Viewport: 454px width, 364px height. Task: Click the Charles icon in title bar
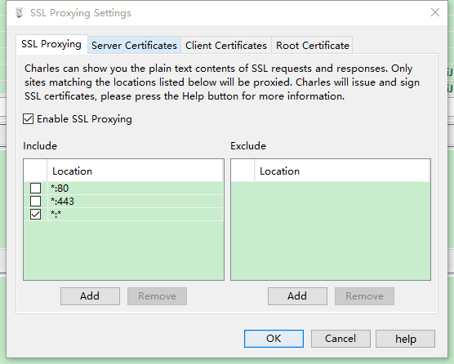pos(20,13)
